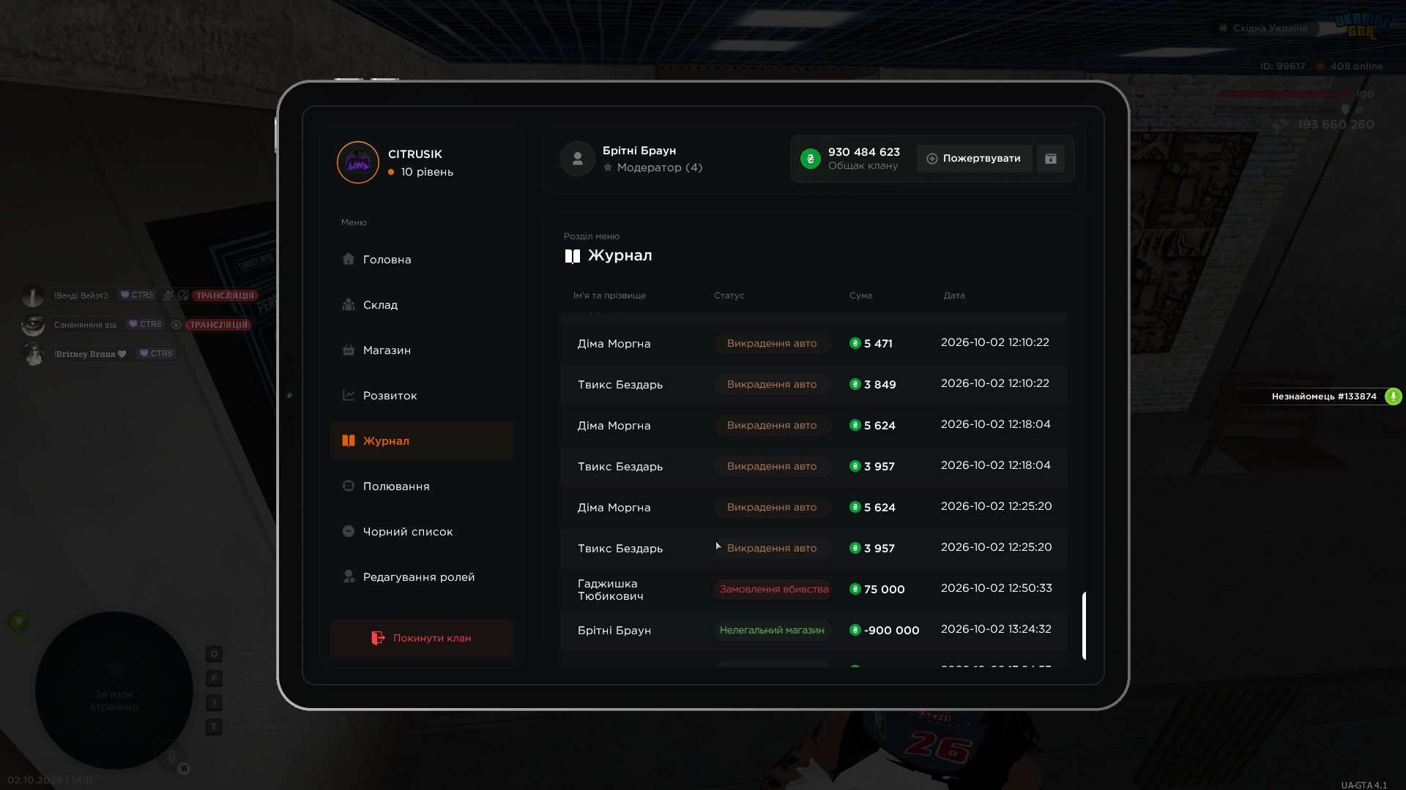Click the archive box icon beside Пожертвувати
Viewport: 1406px width, 790px height.
(1050, 159)
